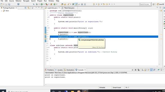
Task: Close the superclass.java tab
Action: (x=59, y=8)
